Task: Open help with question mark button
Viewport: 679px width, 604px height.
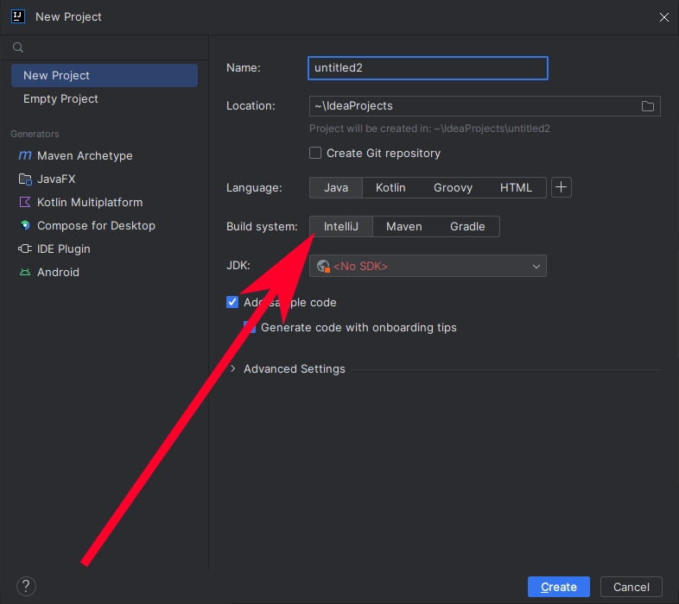Action: coord(26,586)
